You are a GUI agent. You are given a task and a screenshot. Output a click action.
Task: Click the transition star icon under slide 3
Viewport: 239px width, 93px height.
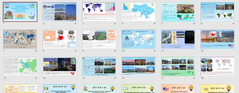[x=115, y=24]
